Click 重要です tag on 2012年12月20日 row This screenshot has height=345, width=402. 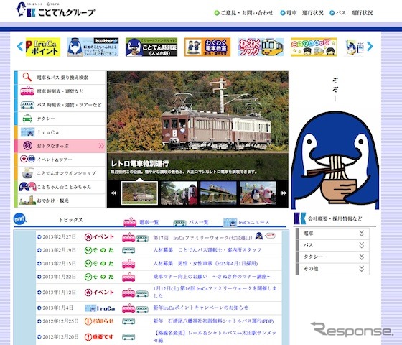click(x=99, y=336)
